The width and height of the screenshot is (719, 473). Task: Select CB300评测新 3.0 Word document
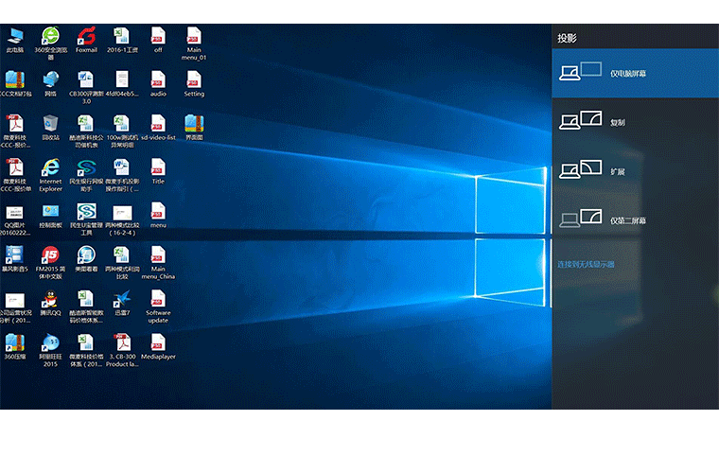click(x=86, y=87)
